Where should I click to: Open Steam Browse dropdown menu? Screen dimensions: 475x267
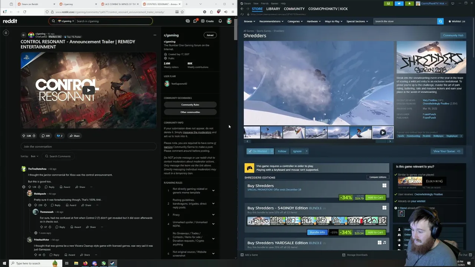(249, 21)
